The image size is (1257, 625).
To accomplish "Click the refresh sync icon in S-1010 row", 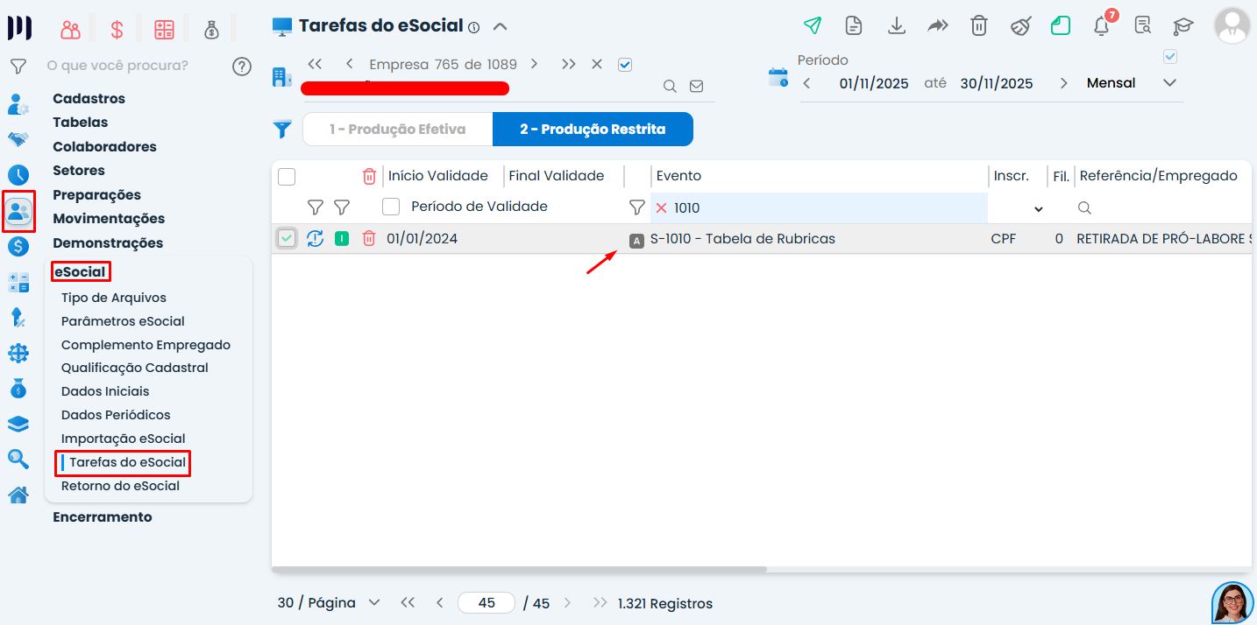I will point(316,238).
